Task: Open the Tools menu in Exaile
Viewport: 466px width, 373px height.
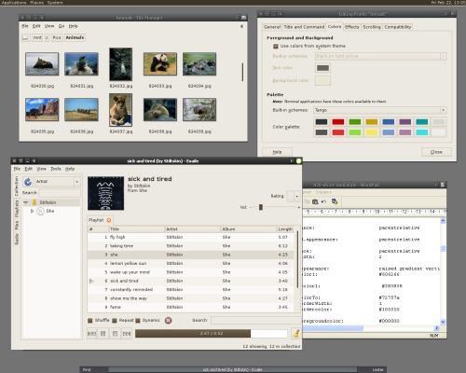Action: click(x=56, y=169)
